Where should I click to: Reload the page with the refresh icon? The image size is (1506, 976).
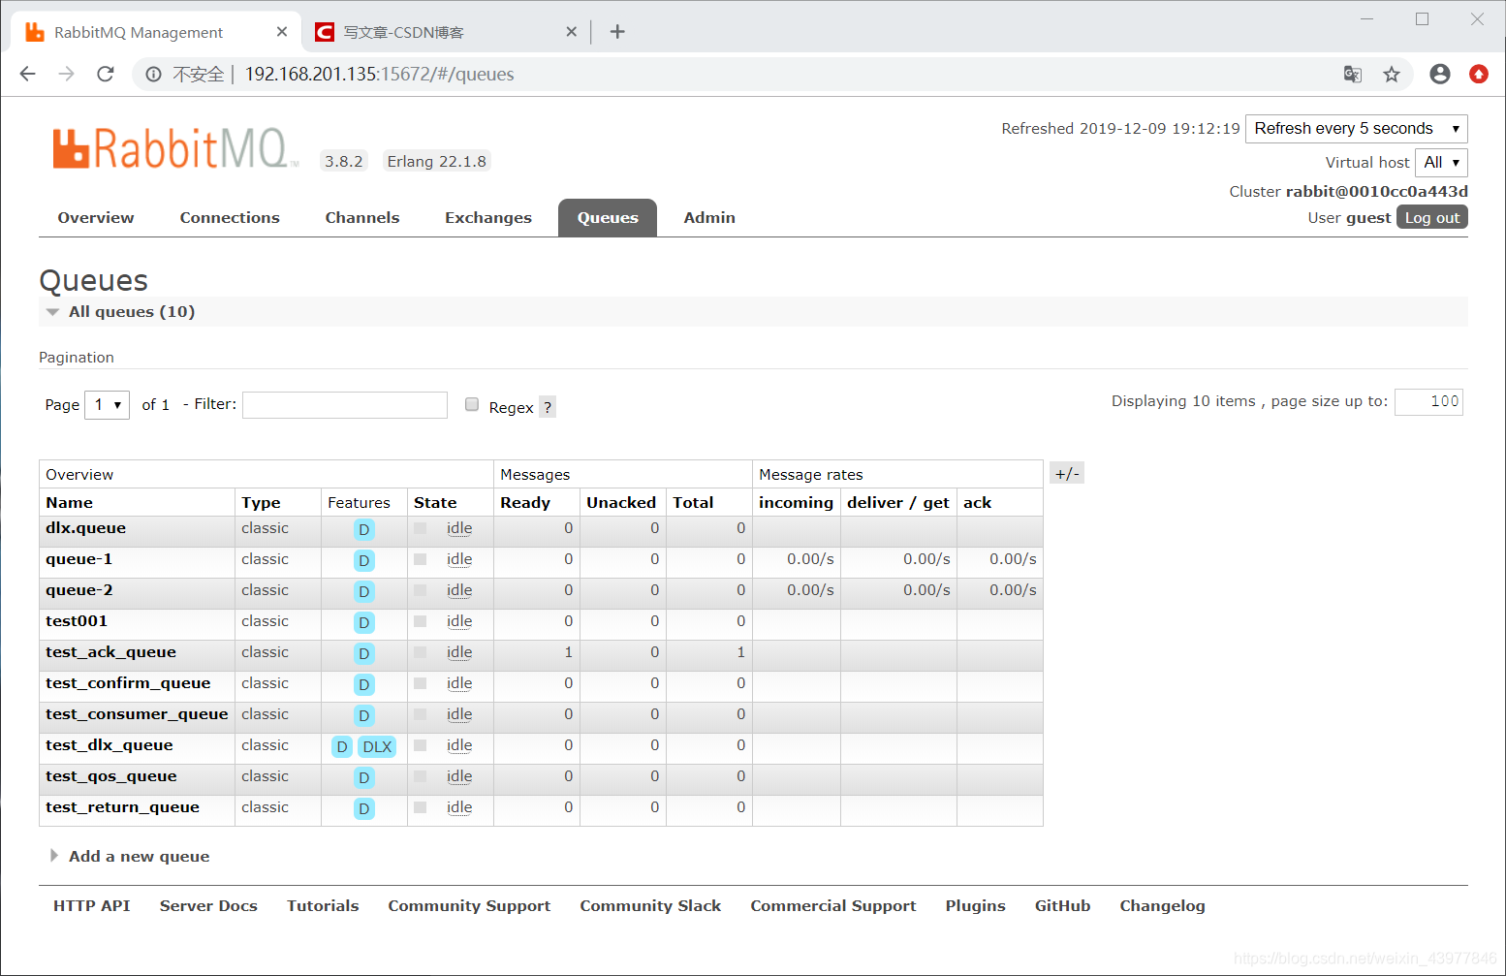coord(106,74)
